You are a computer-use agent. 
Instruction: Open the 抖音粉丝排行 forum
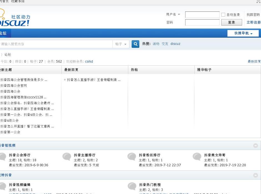pyautogui.click(x=150, y=155)
